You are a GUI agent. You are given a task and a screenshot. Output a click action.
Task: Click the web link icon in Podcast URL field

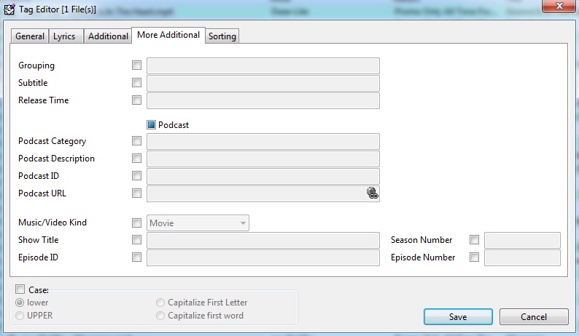pos(372,193)
